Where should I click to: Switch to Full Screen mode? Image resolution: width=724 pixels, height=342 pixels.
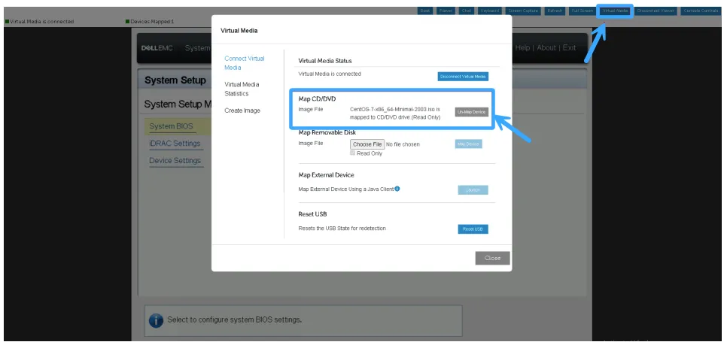582,11
